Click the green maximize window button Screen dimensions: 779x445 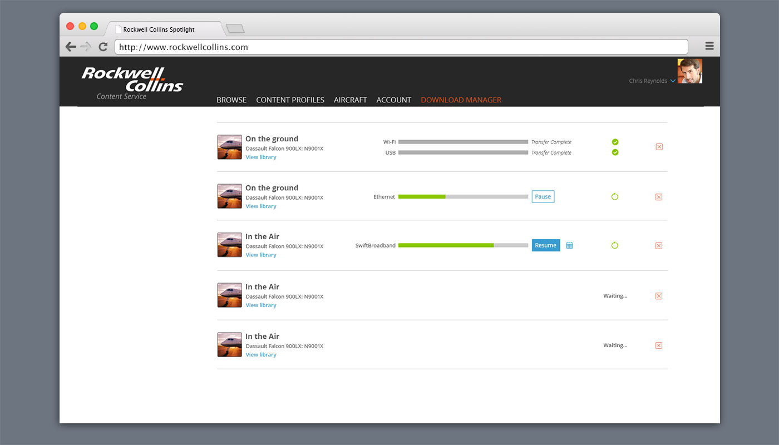pyautogui.click(x=94, y=26)
